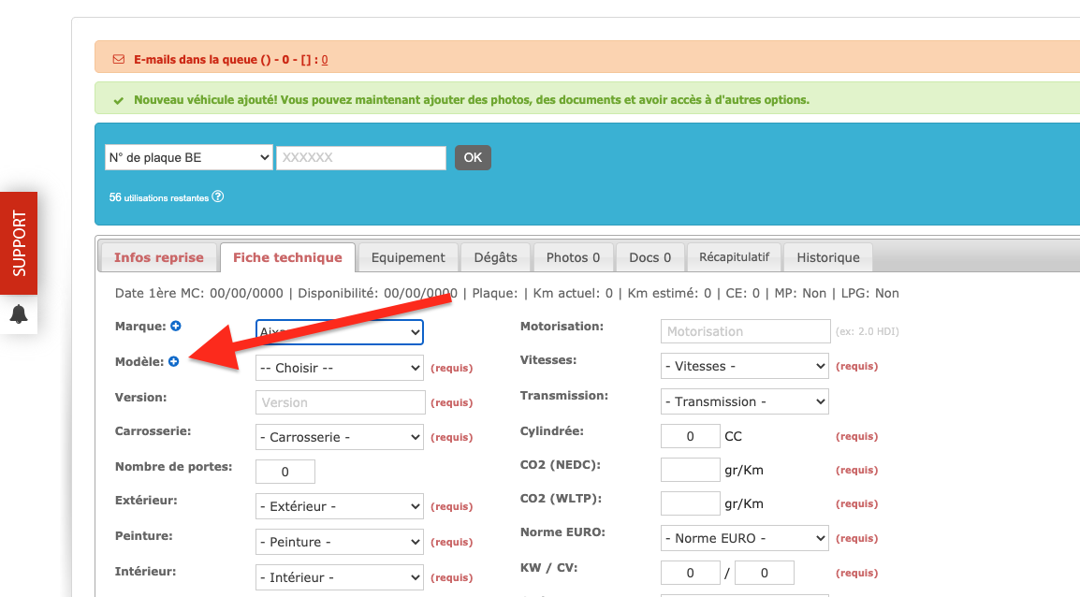Focus the license plate XXXXXX input
The width and height of the screenshot is (1080, 597).
[x=361, y=158]
